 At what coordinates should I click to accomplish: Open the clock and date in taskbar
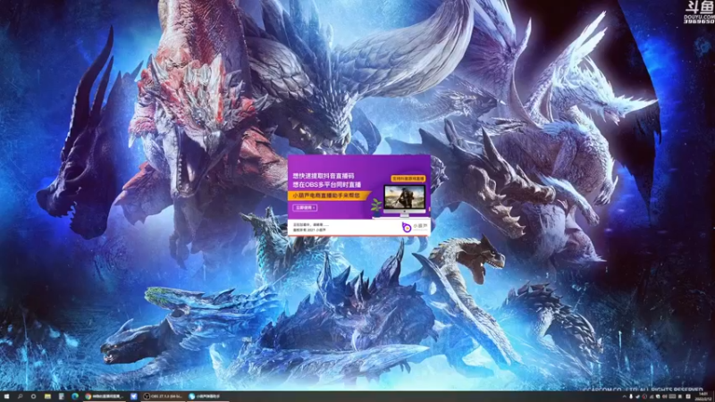tap(703, 397)
